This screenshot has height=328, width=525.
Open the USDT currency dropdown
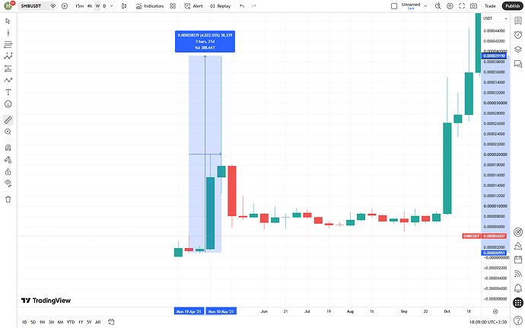[495, 18]
